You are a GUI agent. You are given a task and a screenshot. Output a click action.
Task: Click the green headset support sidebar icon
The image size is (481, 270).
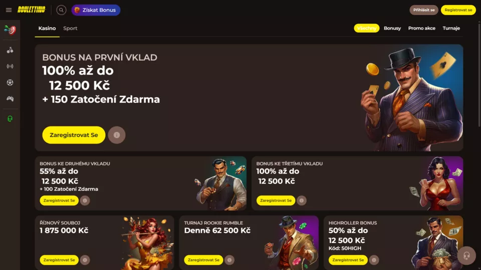click(10, 119)
